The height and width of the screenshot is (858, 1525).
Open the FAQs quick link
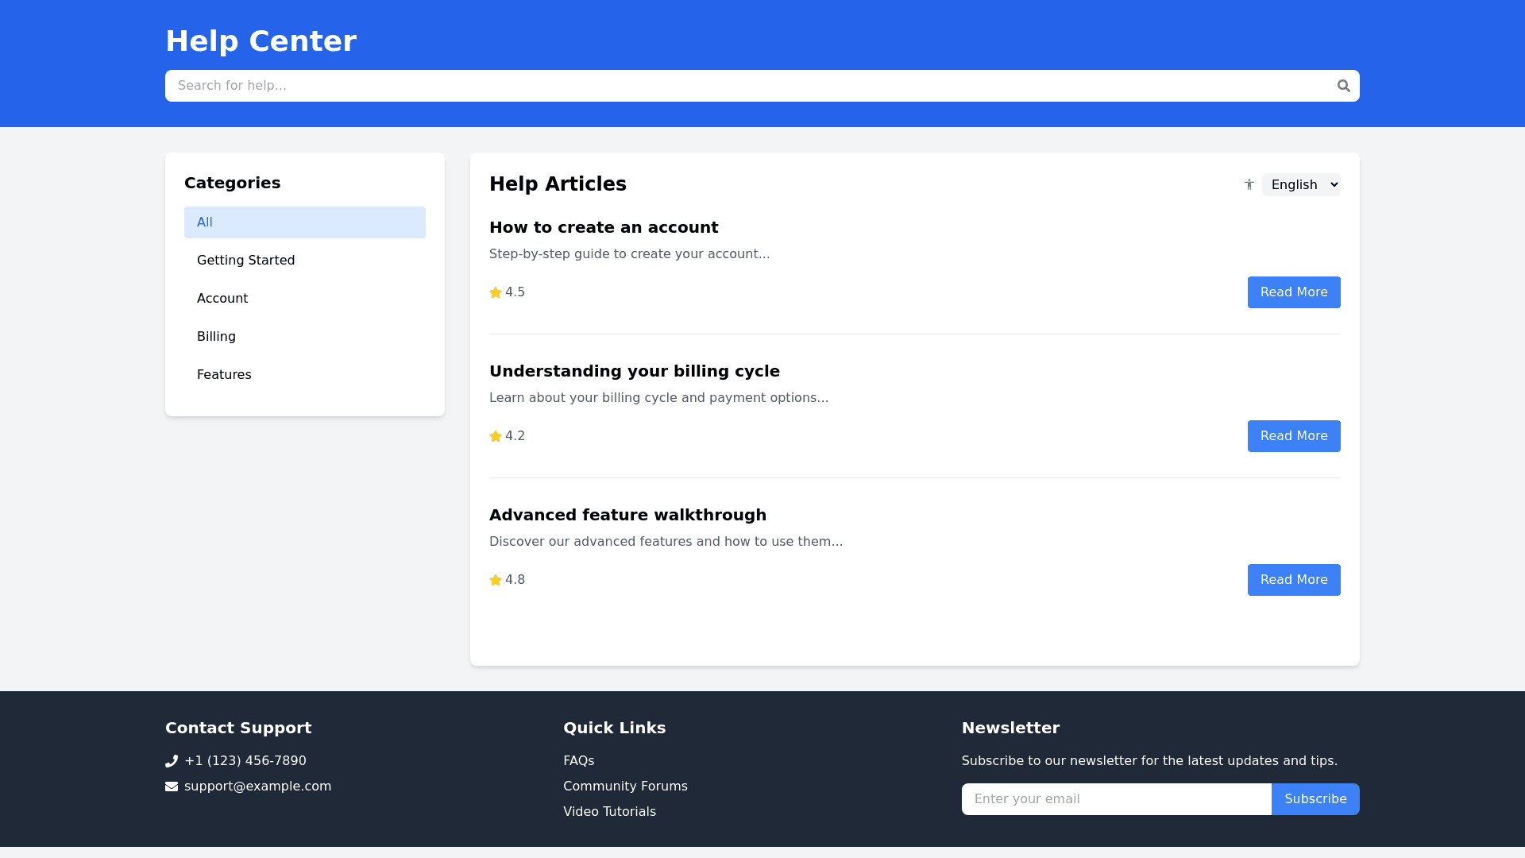tap(578, 761)
